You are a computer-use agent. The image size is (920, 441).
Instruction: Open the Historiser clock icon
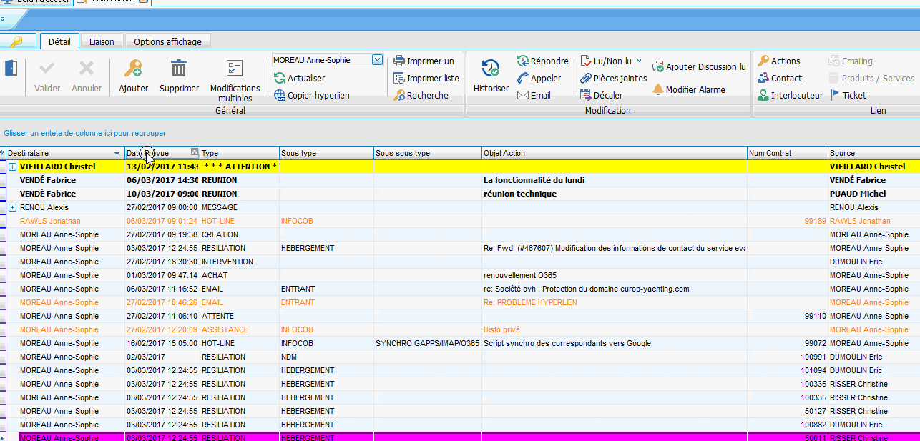pos(491,69)
